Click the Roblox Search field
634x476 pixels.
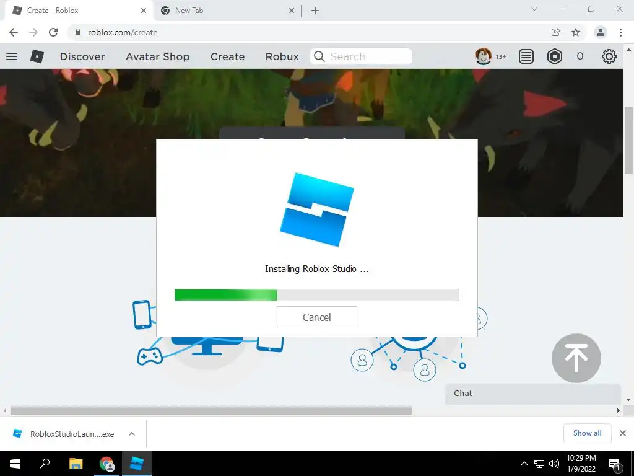[x=361, y=56]
